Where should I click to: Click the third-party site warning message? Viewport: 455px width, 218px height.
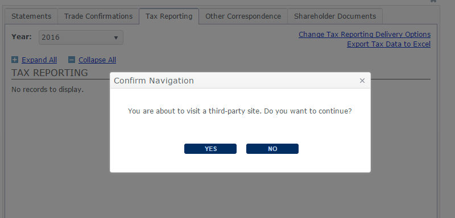[239, 111]
